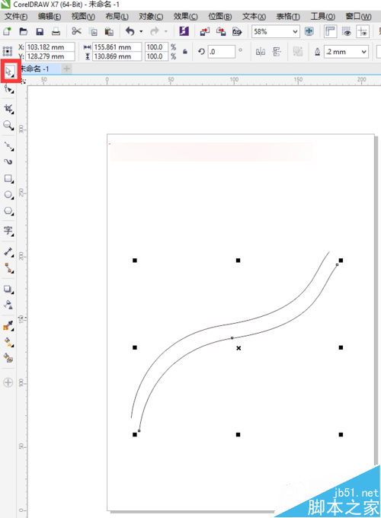Undo the last action
The height and width of the screenshot is (518, 381).
(x=130, y=32)
